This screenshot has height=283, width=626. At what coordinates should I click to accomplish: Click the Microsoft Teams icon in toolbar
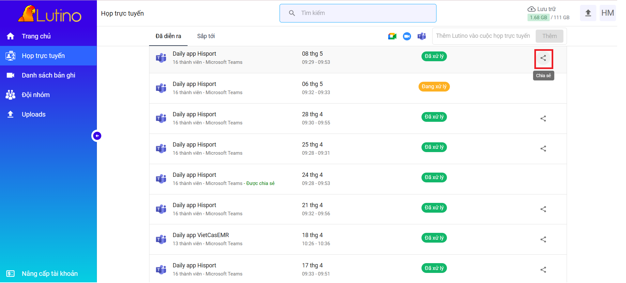coord(421,36)
